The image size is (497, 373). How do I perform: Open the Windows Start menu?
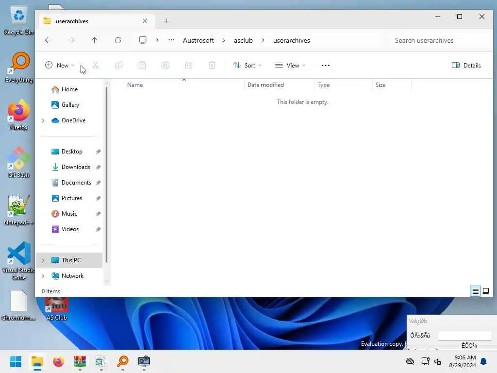click(x=16, y=361)
